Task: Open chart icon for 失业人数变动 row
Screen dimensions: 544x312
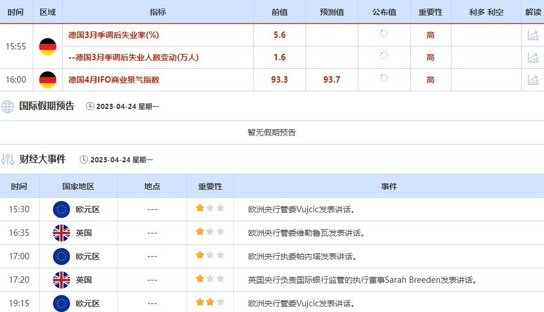Action: [533, 57]
